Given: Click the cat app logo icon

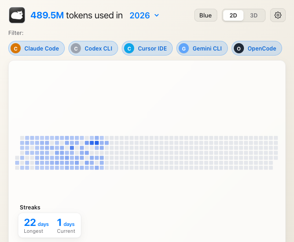Looking at the screenshot, I should tap(17, 15).
